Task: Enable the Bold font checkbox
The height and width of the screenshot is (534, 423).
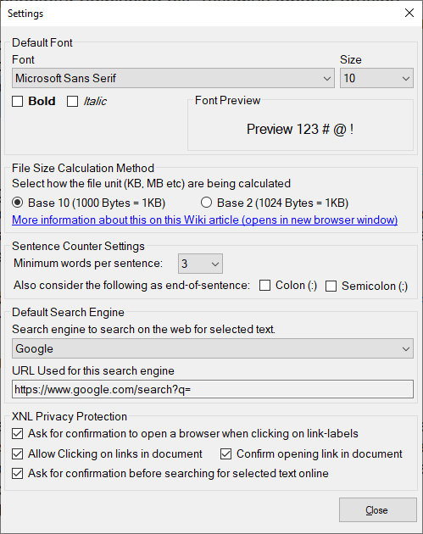Action: click(x=17, y=101)
